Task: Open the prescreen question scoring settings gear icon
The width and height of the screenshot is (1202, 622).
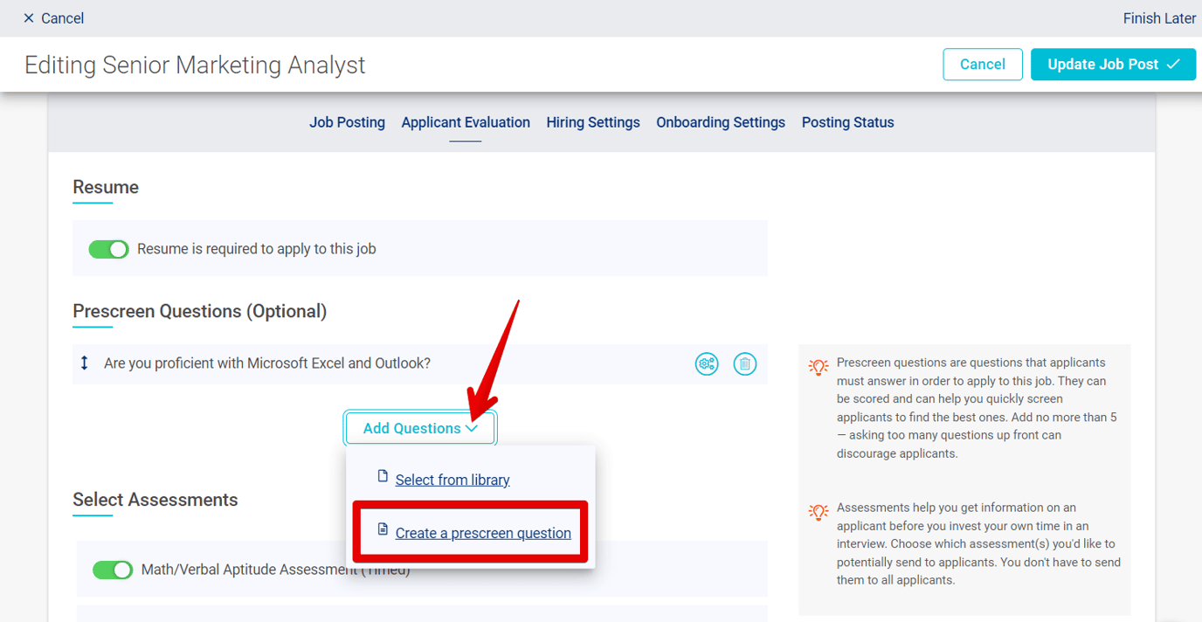Action: click(x=706, y=363)
